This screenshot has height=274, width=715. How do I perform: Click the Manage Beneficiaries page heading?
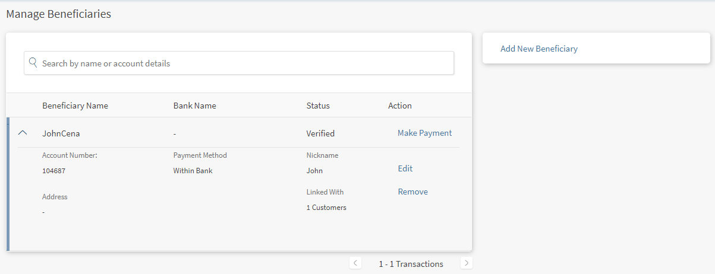(x=58, y=14)
